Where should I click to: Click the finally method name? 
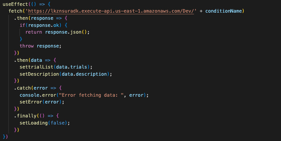(x=27, y=116)
